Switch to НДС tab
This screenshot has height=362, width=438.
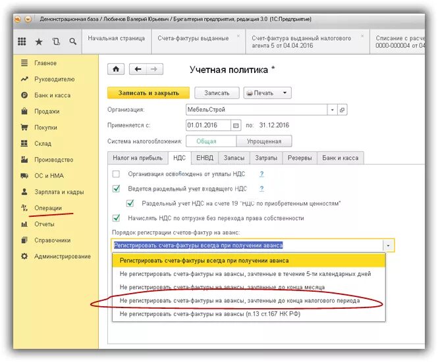[x=179, y=158]
